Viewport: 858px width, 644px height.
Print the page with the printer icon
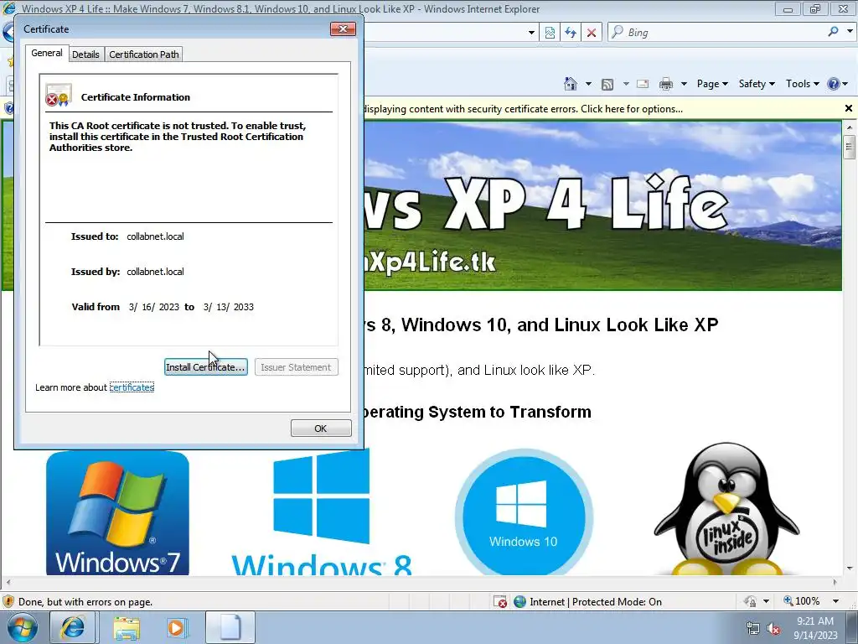coord(666,84)
